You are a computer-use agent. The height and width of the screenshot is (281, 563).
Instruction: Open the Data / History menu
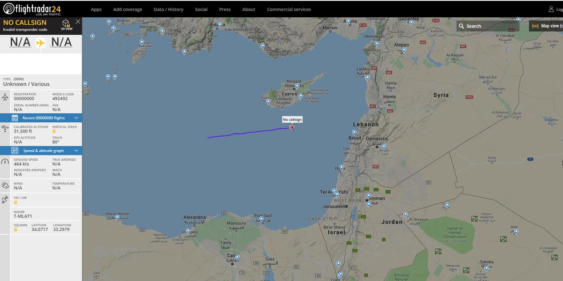point(168,9)
